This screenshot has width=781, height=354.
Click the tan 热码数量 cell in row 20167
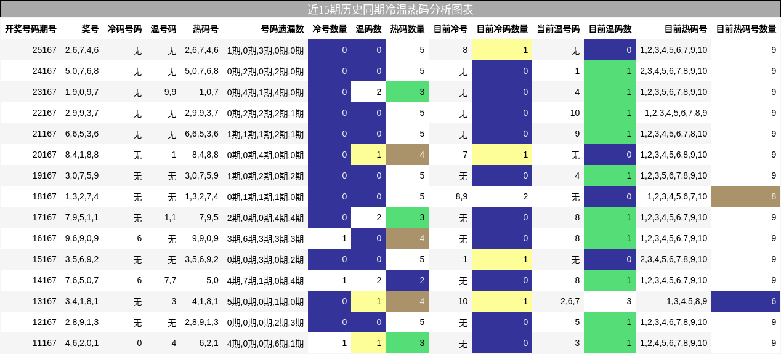click(407, 155)
